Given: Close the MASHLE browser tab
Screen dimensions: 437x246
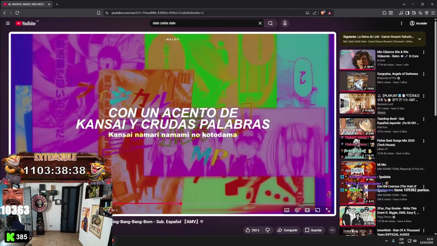Looking at the screenshot, I should [49, 4].
